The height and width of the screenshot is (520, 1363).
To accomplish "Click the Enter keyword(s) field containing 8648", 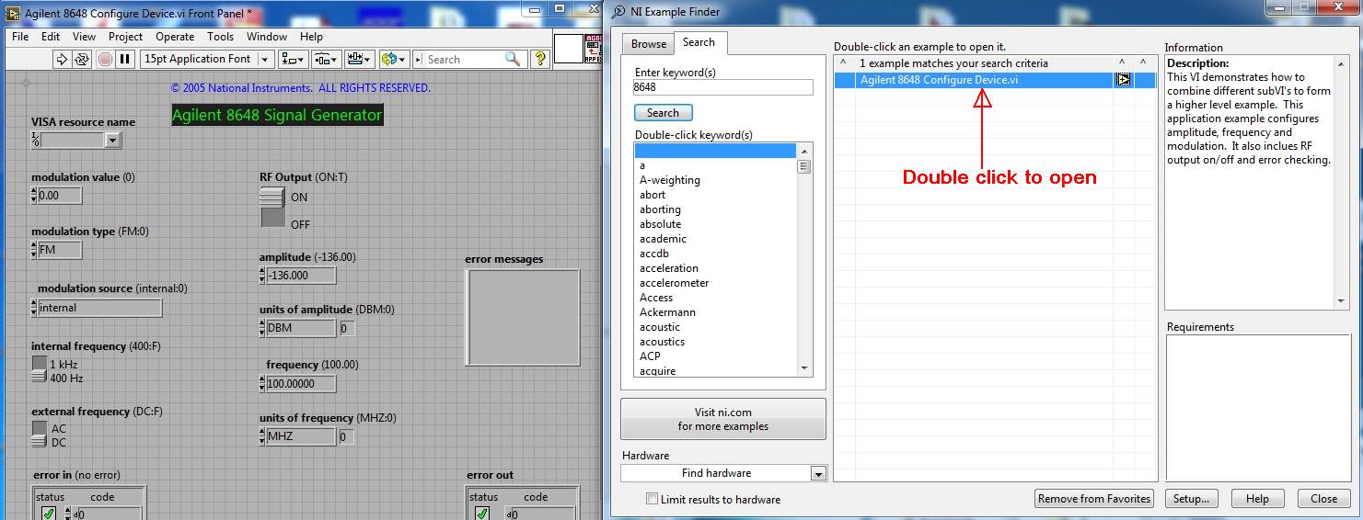I will click(723, 87).
